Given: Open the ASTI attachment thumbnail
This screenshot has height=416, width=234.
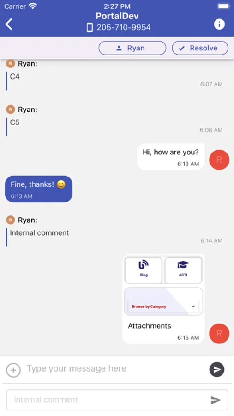Looking at the screenshot, I should coord(183,270).
